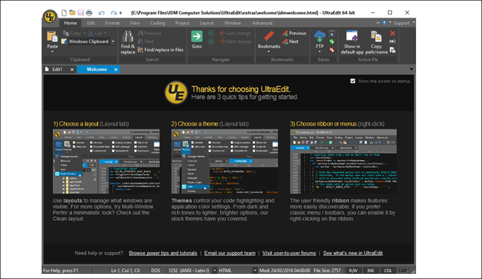This screenshot has height=279, width=482.
Task: Click Copy path/name button
Action: 376,43
